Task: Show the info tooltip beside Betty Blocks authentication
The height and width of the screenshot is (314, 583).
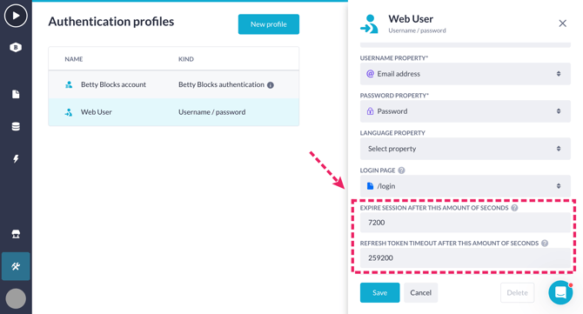Action: pyautogui.click(x=271, y=85)
